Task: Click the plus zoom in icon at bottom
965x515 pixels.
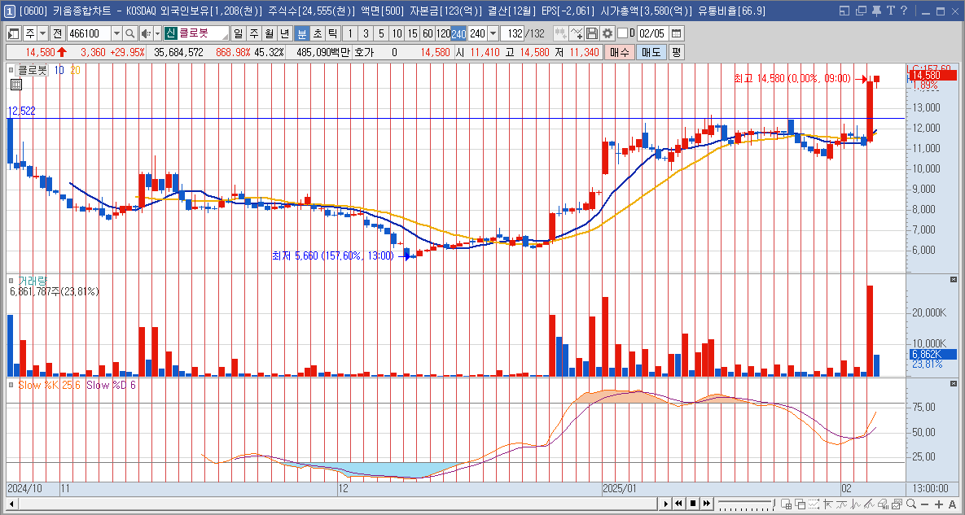Action: (x=939, y=504)
